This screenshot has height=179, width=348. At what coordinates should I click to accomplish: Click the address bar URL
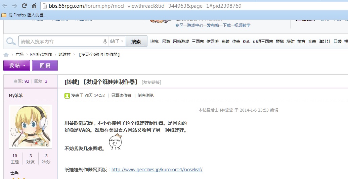click(145, 6)
